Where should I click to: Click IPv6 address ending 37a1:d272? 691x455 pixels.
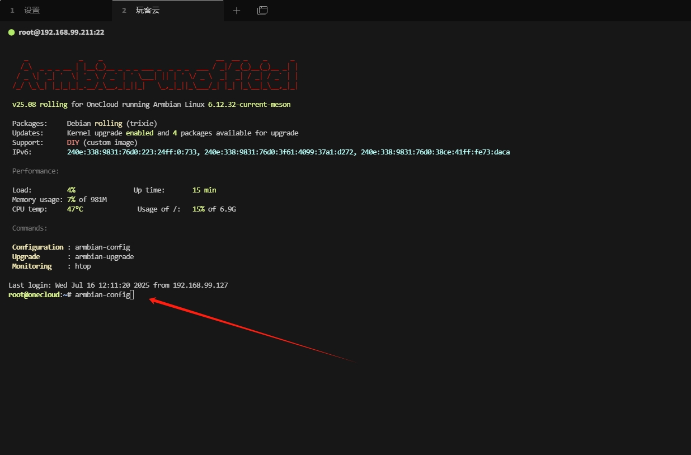coord(279,152)
